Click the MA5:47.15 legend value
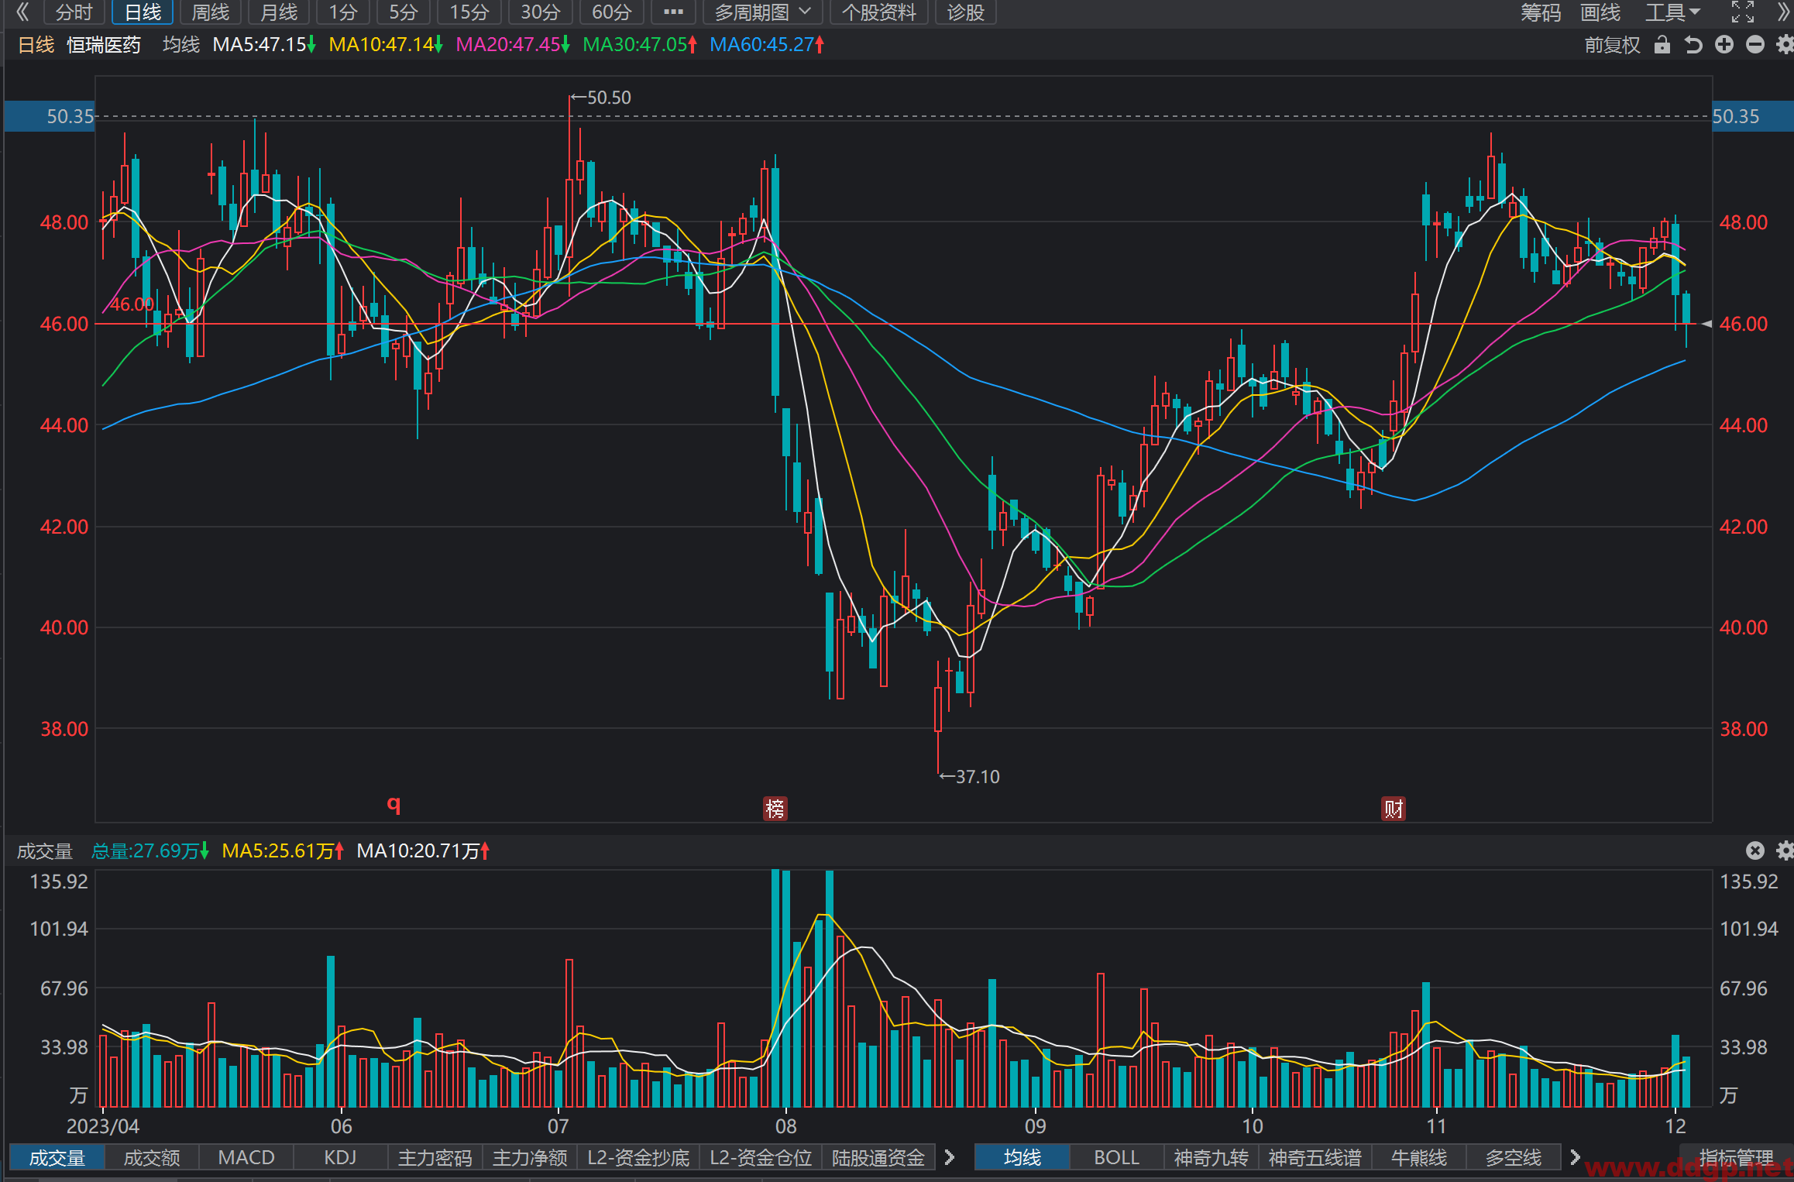Screen dimensions: 1794x1182 pos(263,45)
